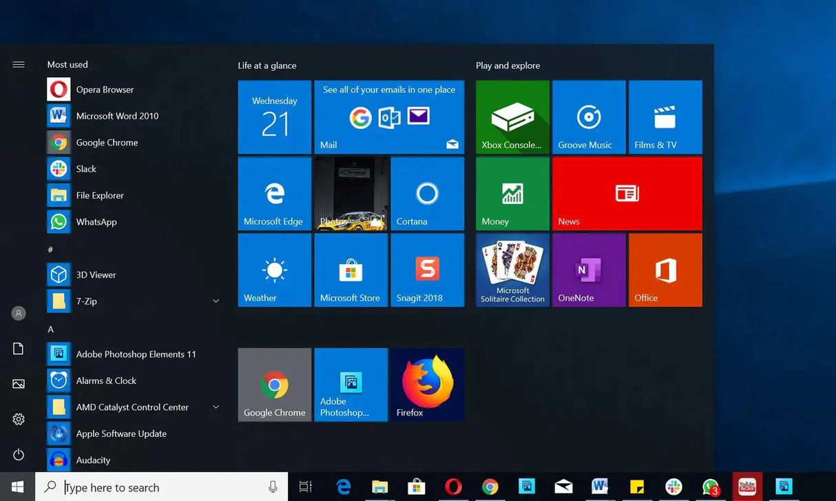The height and width of the screenshot is (501, 836).
Task: Launch Microsoft Solitaire Collection
Action: 512,269
